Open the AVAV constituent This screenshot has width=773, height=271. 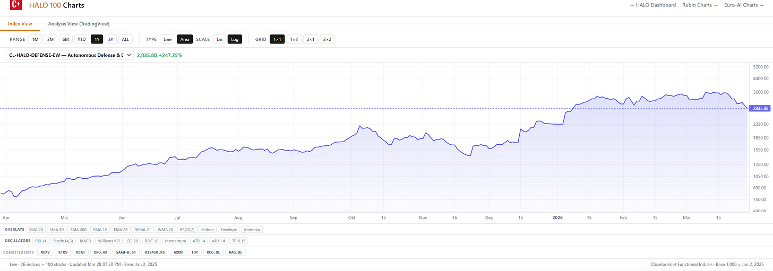click(45, 252)
